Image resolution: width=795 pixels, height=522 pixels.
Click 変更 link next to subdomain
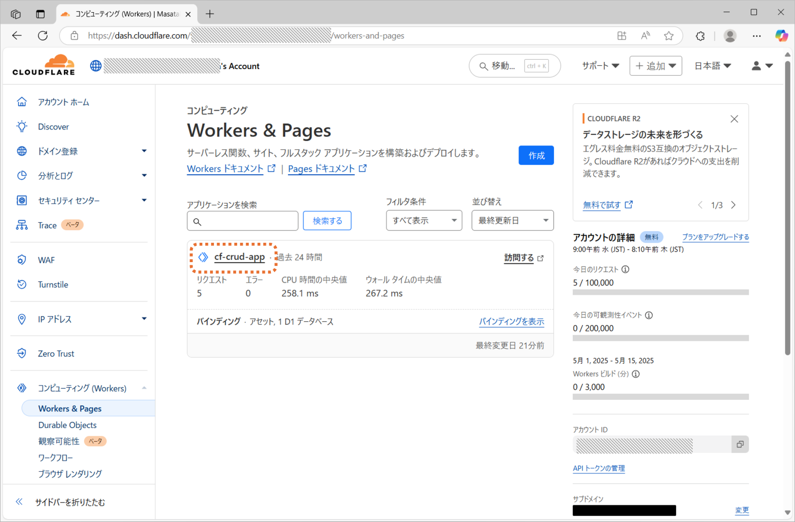click(x=742, y=510)
